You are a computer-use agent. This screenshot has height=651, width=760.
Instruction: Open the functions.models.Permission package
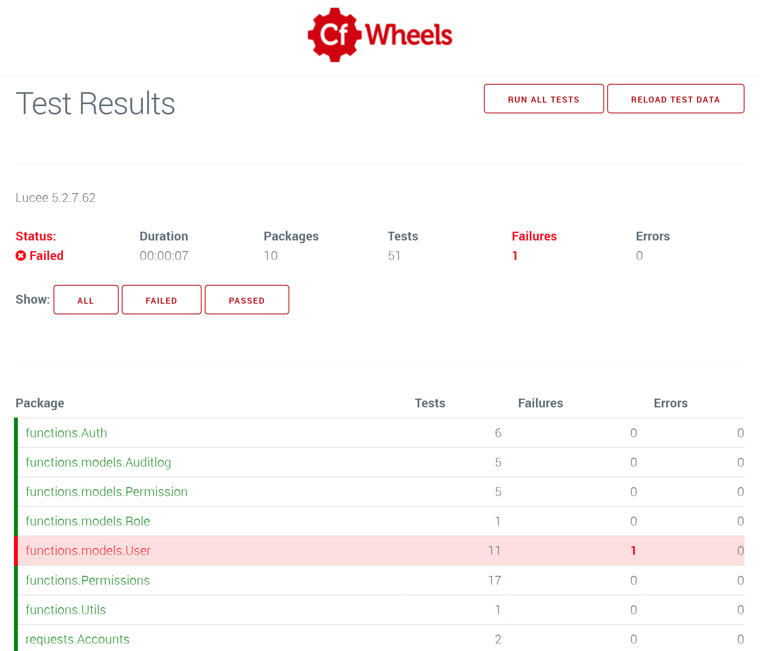coord(106,492)
